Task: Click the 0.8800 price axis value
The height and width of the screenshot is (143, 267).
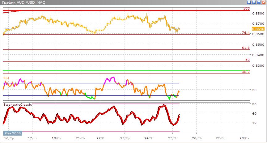Action: point(258,14)
